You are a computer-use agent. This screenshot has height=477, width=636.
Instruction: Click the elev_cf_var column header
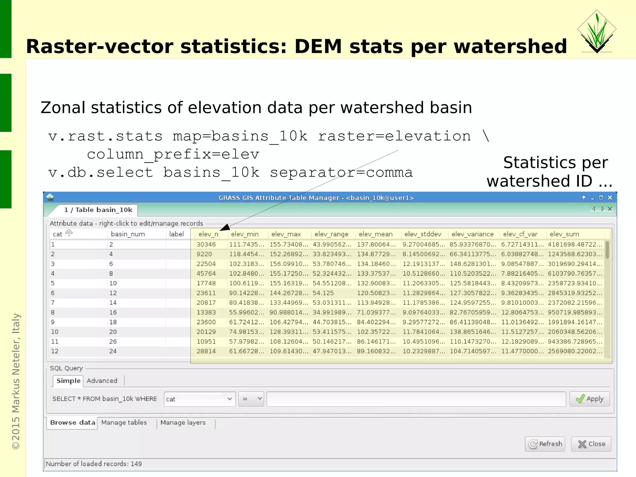click(523, 234)
